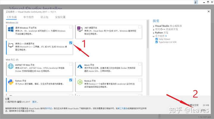Viewport: 214px width, 119px height.
Task: Uncheck the C++ desktop development workload checkbox
Action: [x=70, y=43]
